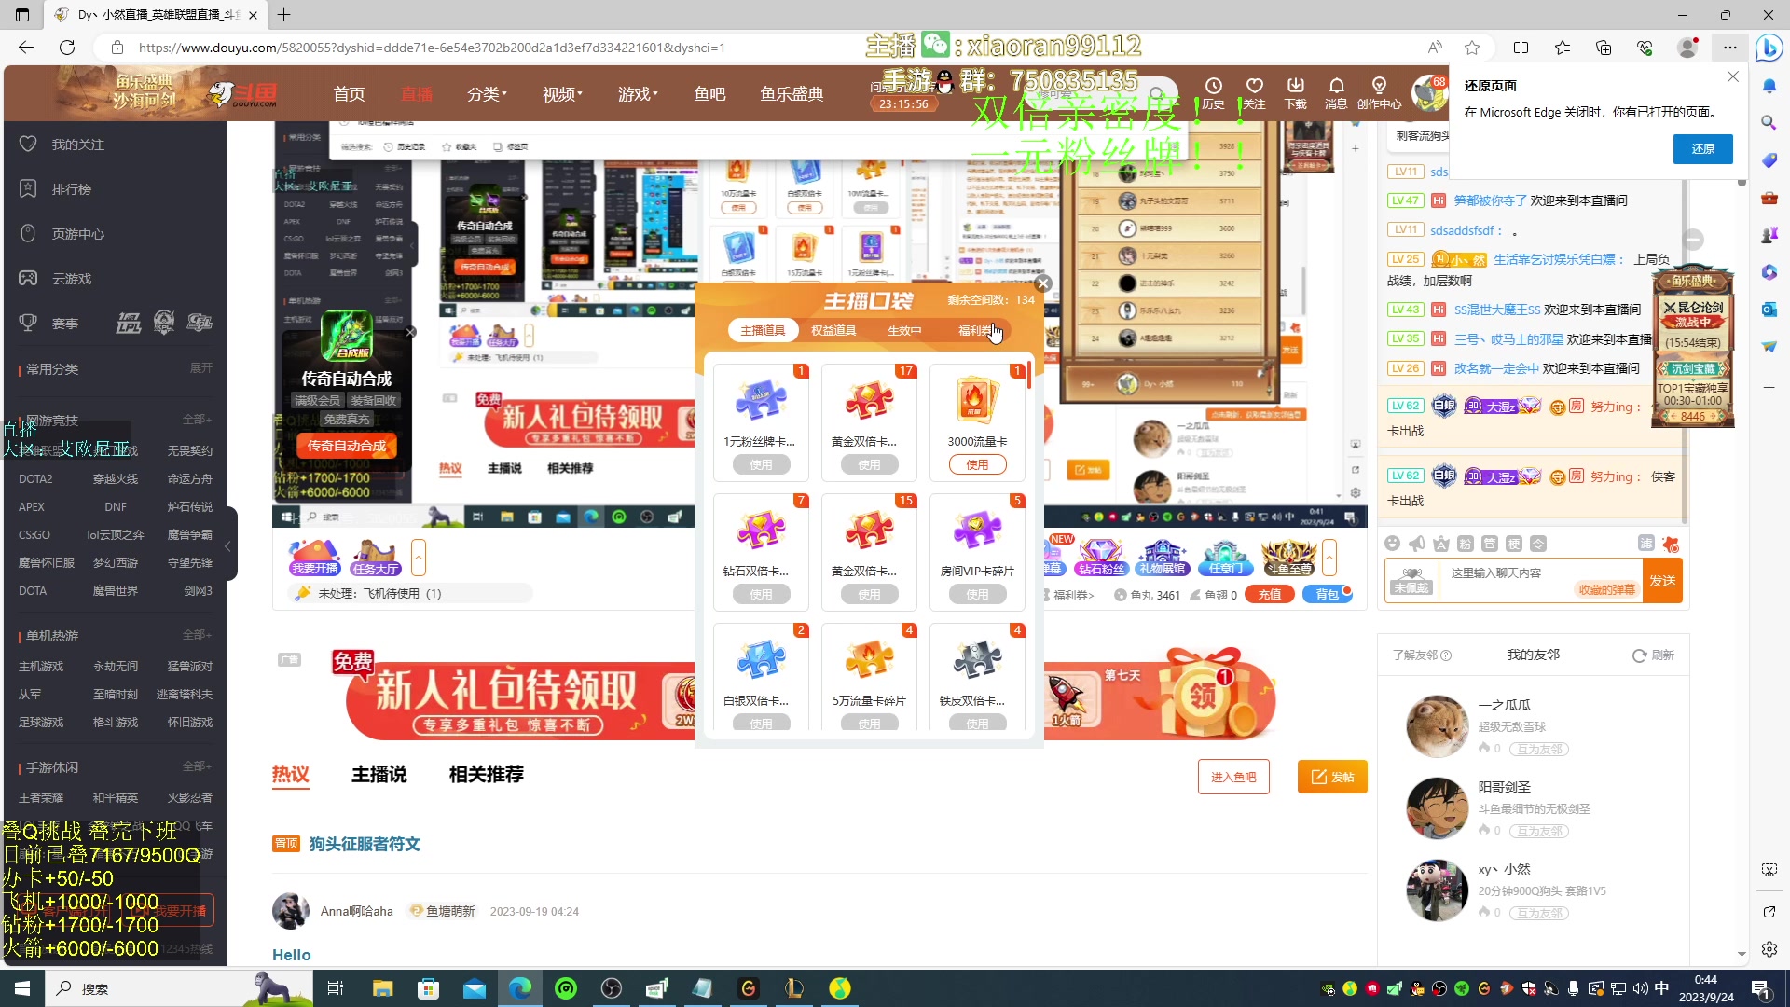Screen dimensions: 1790x1007
Task: Open 礼物展馆 gift gallery icon
Action: pyautogui.click(x=1163, y=558)
